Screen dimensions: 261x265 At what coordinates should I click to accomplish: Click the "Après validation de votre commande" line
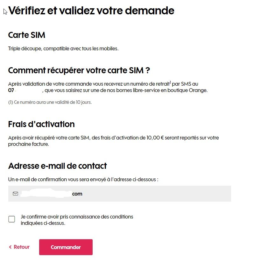[x=89, y=84]
